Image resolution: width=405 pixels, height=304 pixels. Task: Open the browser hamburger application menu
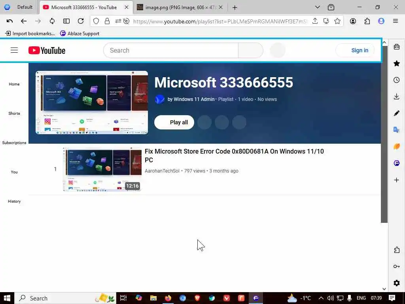pyautogui.click(x=396, y=21)
